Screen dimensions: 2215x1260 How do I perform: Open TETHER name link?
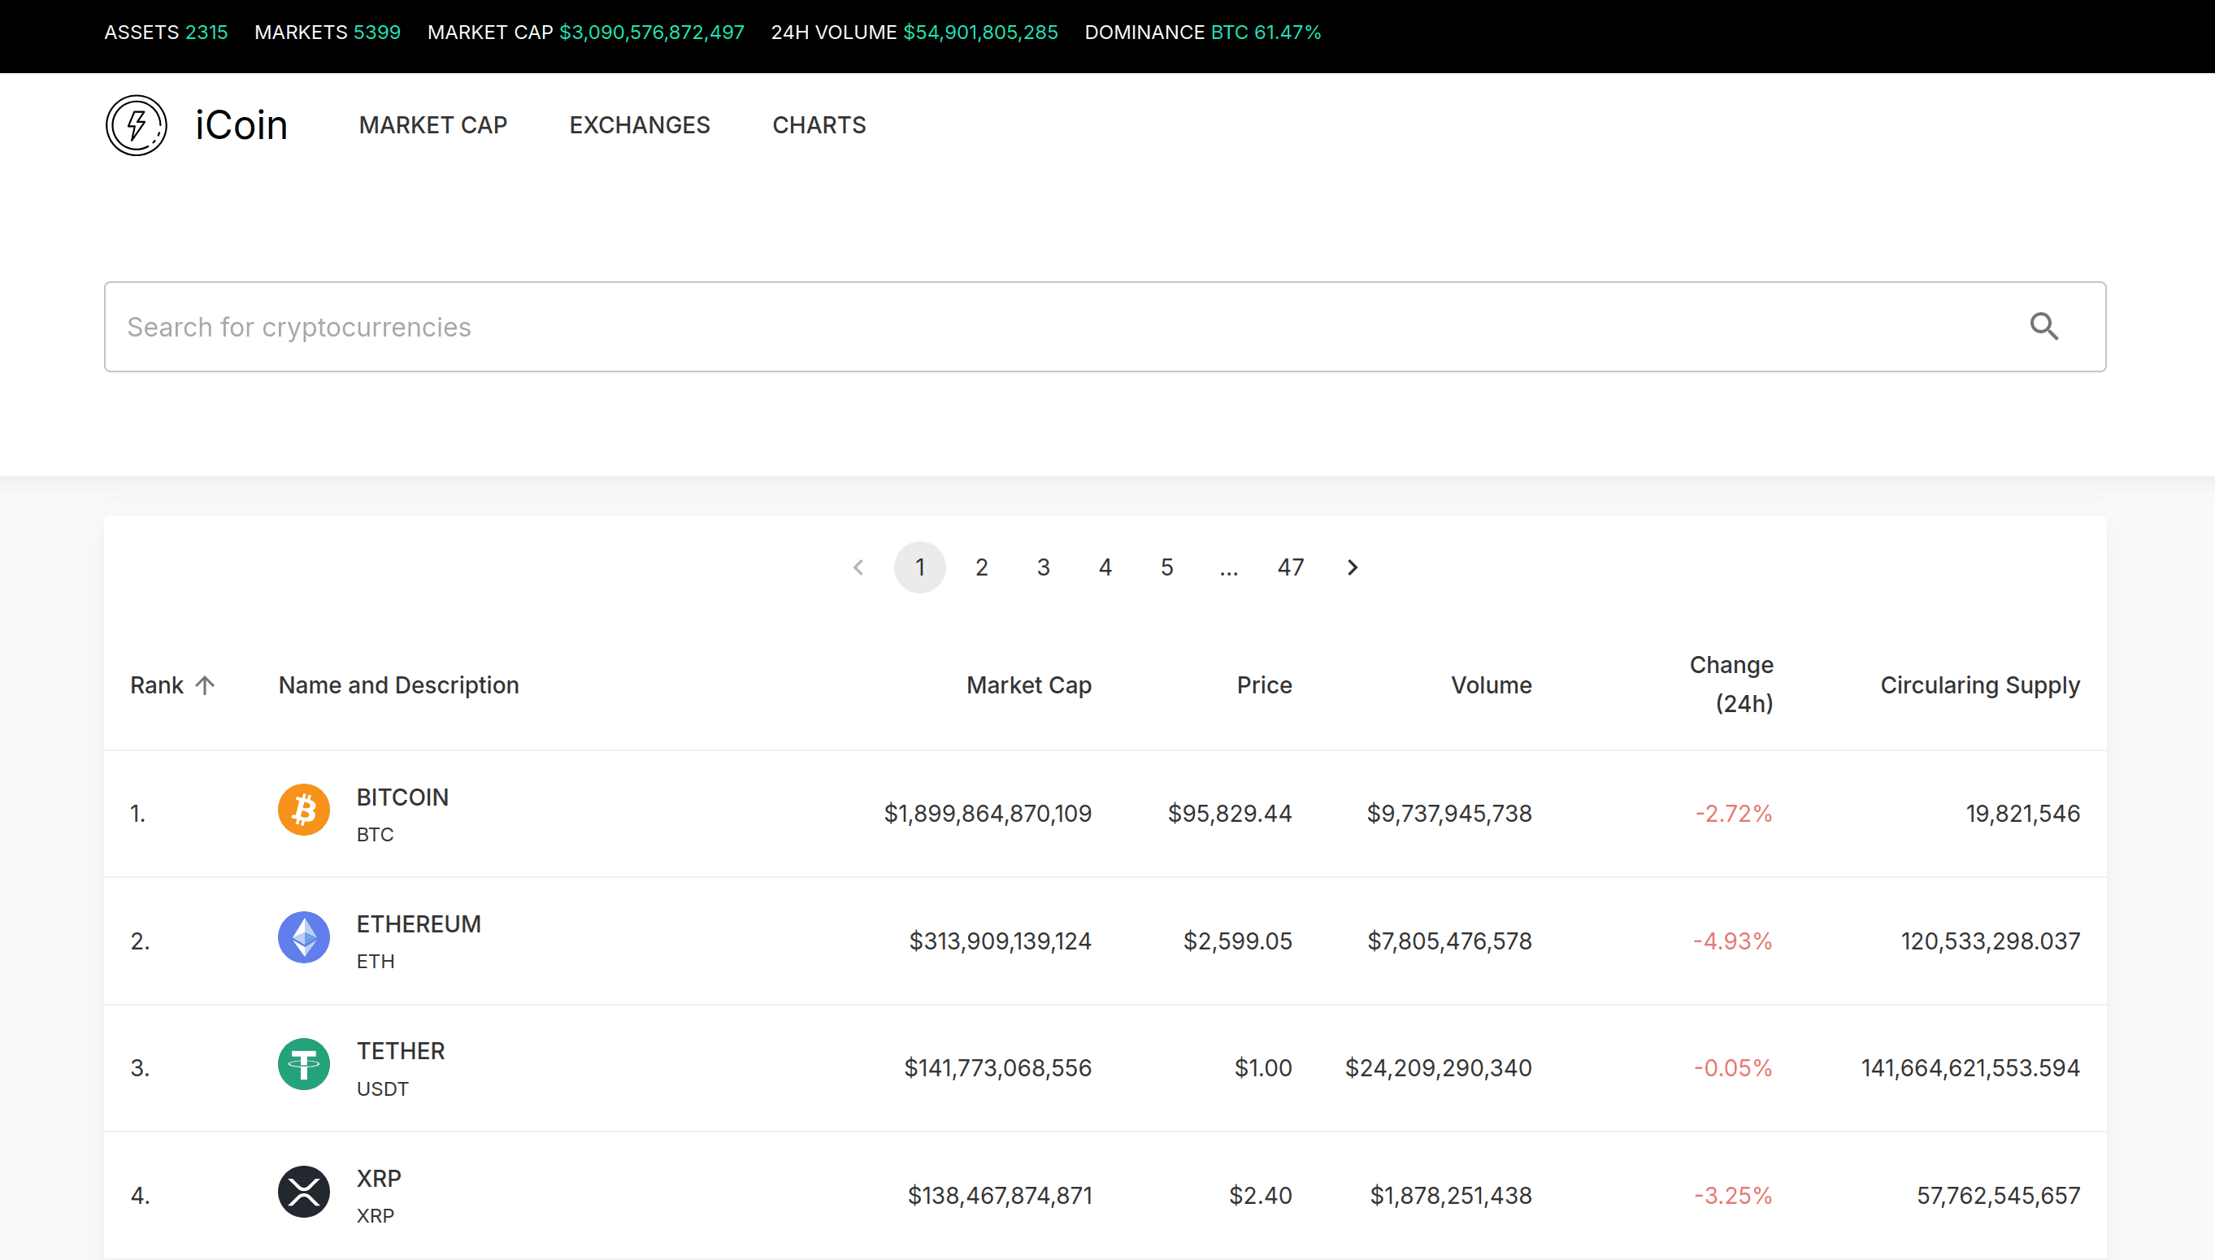401,1051
